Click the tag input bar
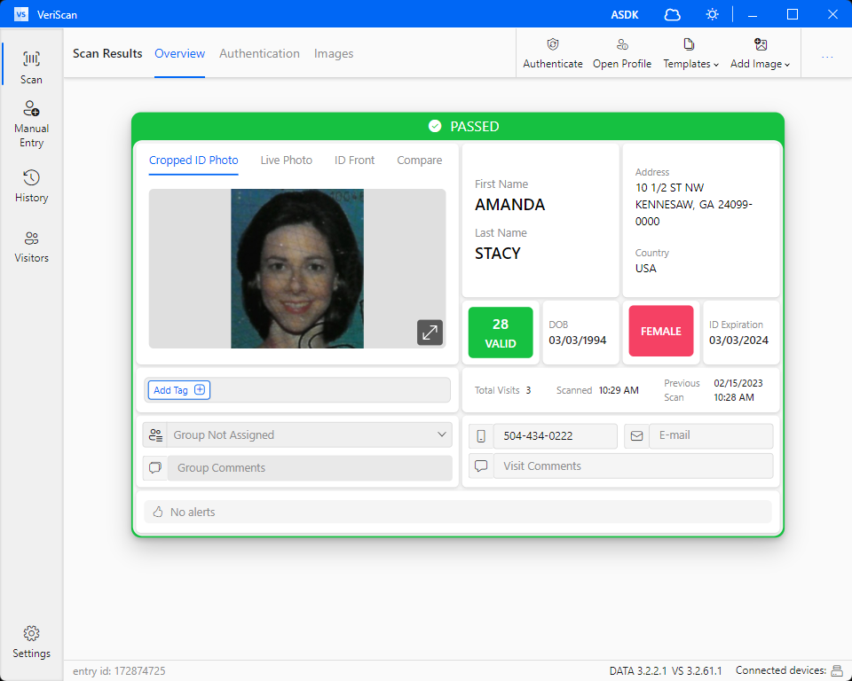The height and width of the screenshot is (681, 852). [297, 390]
